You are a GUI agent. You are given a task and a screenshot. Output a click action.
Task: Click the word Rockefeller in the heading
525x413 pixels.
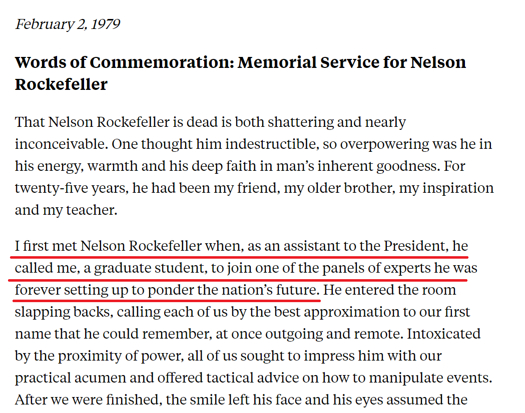point(61,84)
